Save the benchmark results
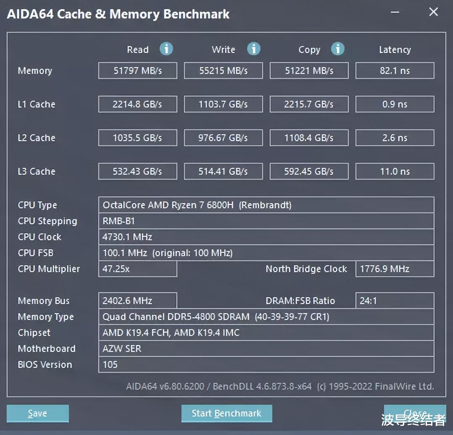The height and width of the screenshot is (435, 453). tap(37, 413)
